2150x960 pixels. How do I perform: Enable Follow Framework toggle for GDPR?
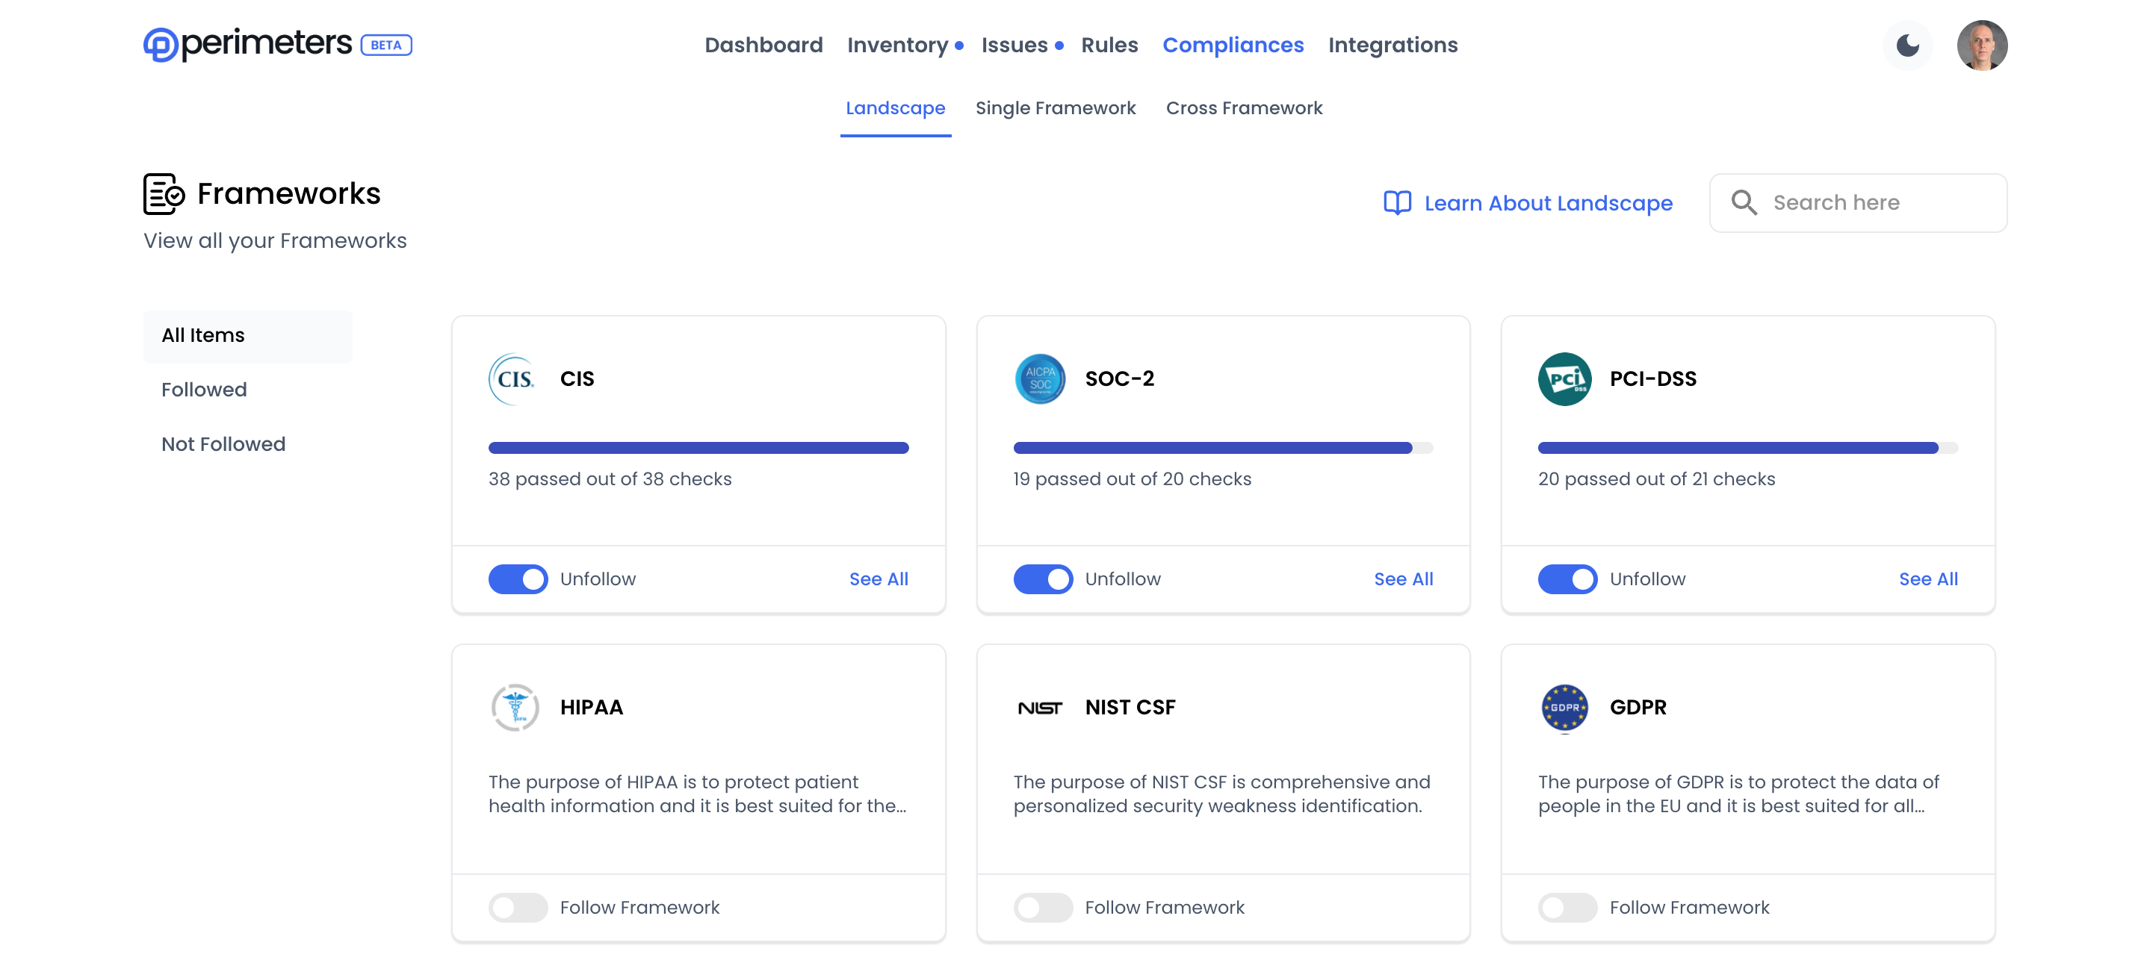1567,908
